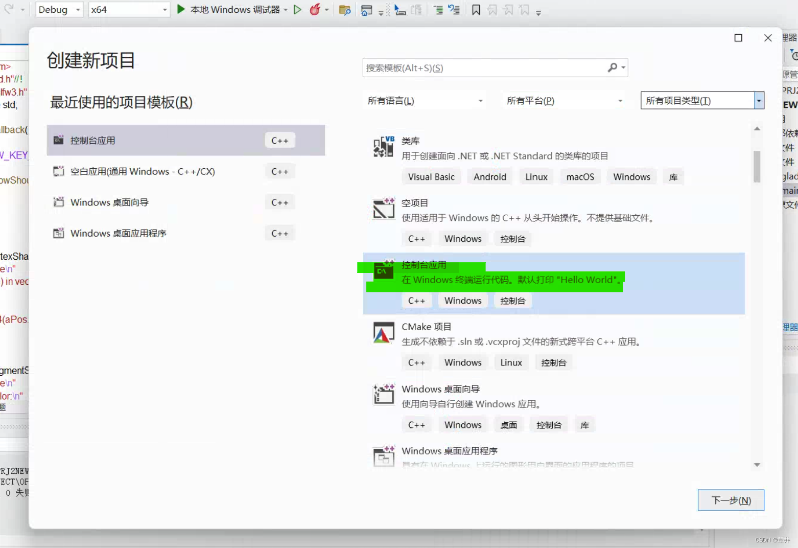Expand the 所有项目类型 filter dropdown
798x548 pixels.
coord(702,100)
